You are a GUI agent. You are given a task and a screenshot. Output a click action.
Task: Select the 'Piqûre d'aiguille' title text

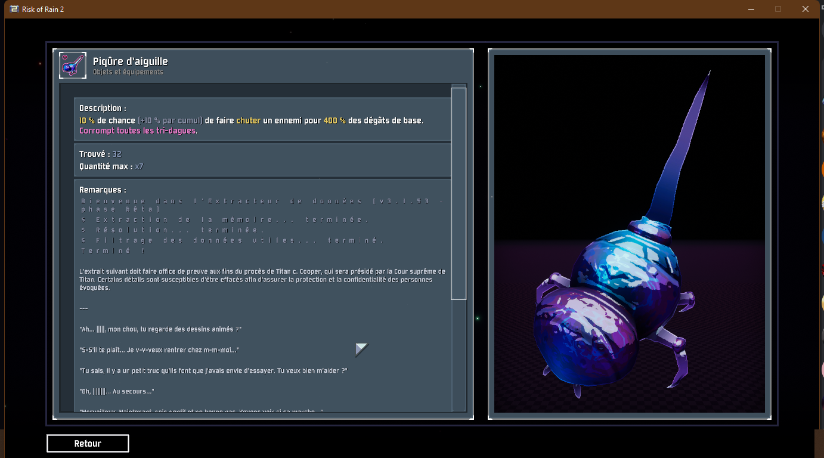coord(130,61)
